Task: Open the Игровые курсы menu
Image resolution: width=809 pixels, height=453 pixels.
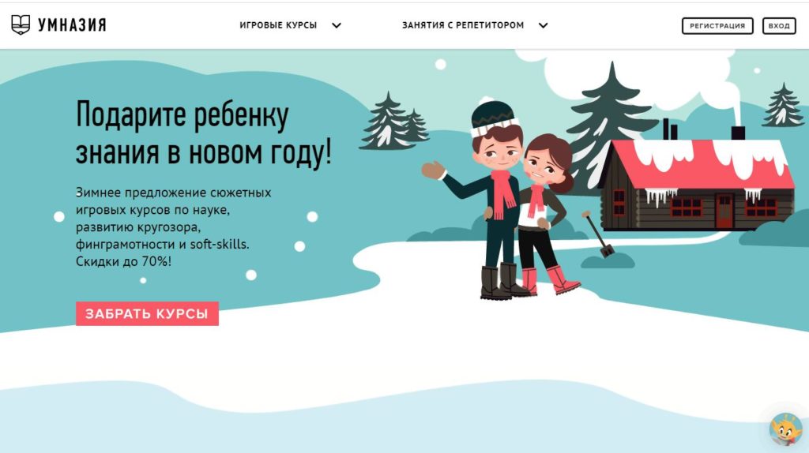Action: tap(278, 25)
